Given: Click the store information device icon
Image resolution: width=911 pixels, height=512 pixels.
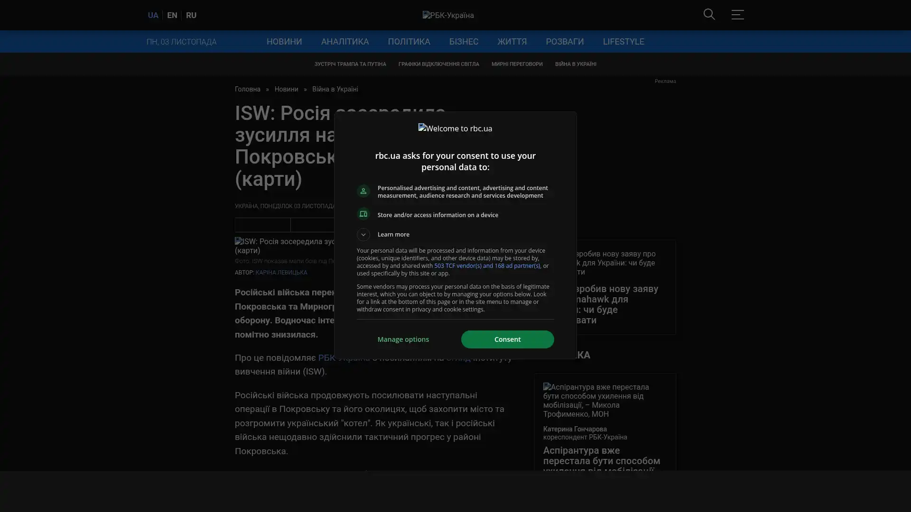Looking at the screenshot, I should (363, 214).
